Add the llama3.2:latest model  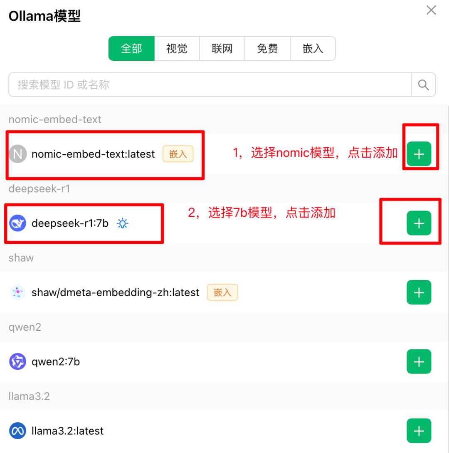[x=419, y=431]
